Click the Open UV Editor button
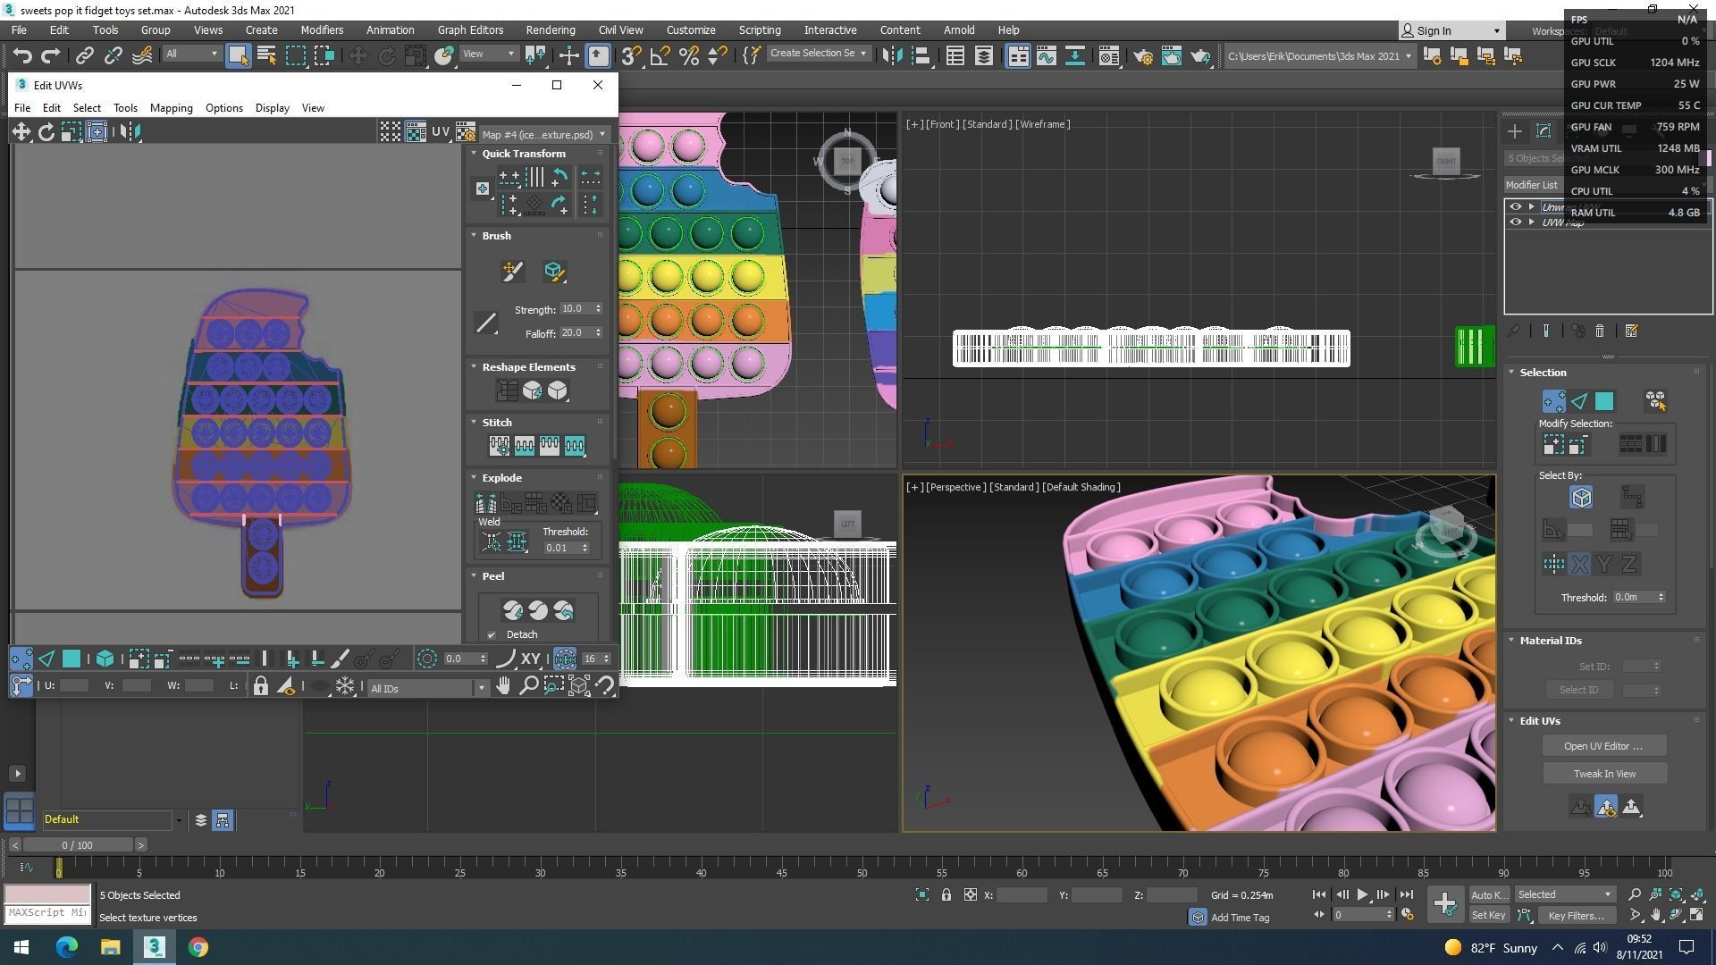Screen dimensions: 1716x965 tap(1603, 746)
